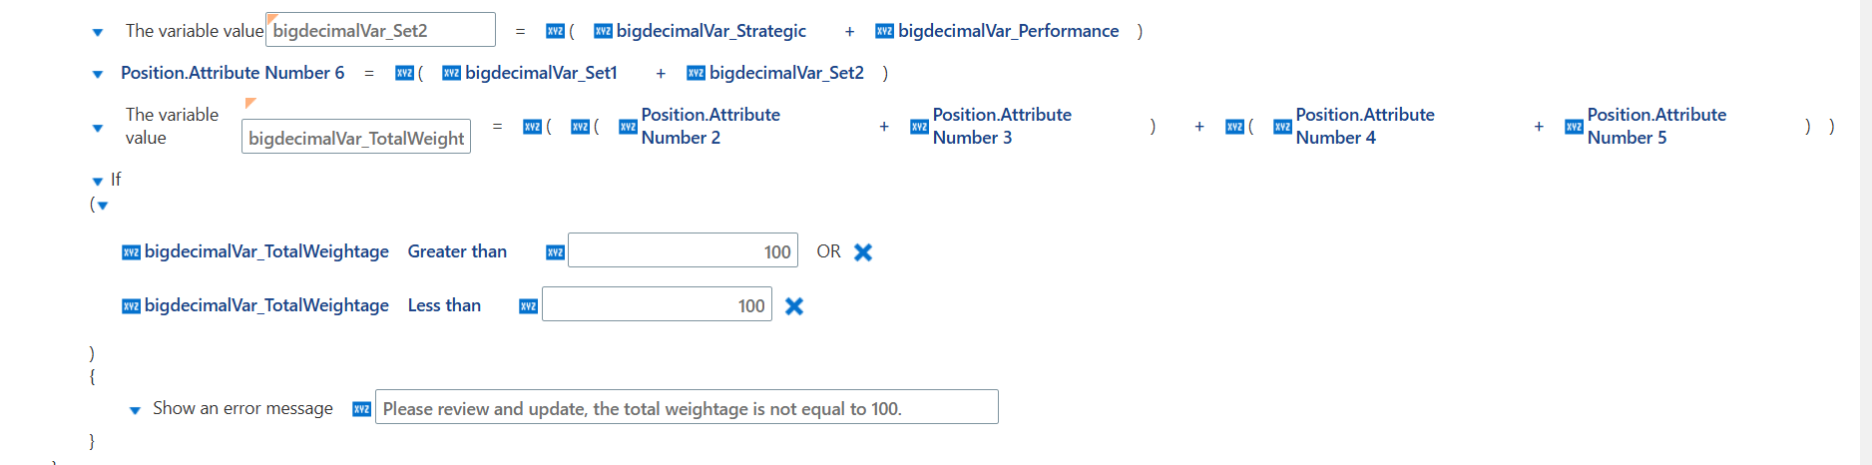The height and width of the screenshot is (465, 1872).
Task: Click xyz icon beside Position.Attribute Number 3
Action: [919, 127]
